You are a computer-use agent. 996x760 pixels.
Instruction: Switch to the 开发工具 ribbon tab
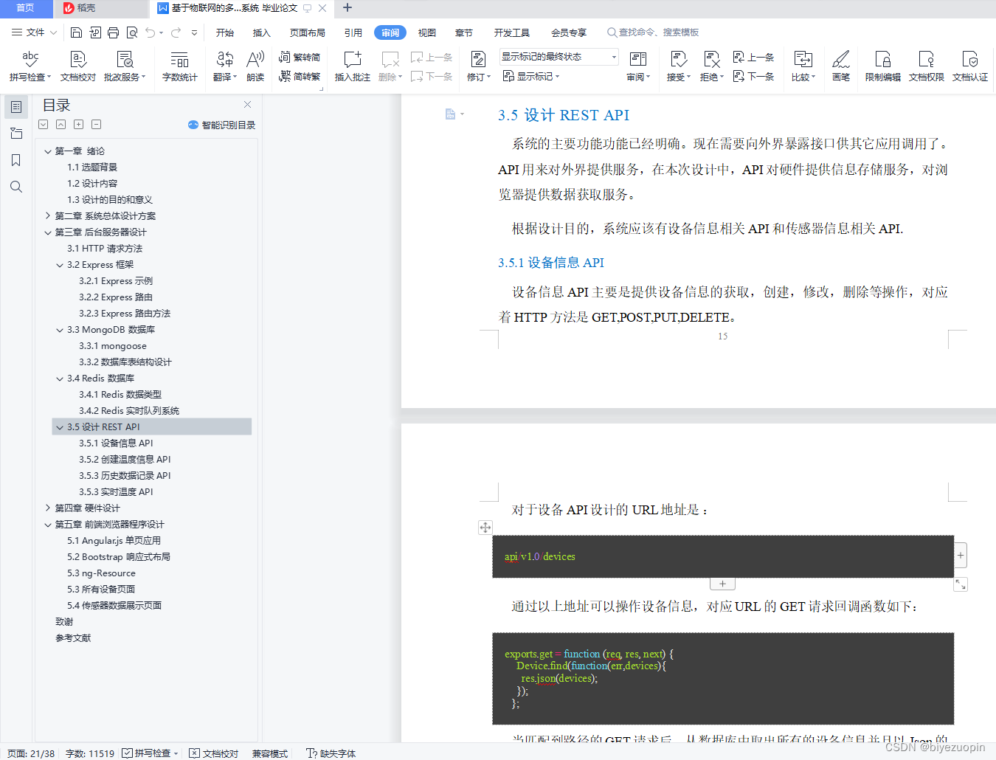(512, 32)
